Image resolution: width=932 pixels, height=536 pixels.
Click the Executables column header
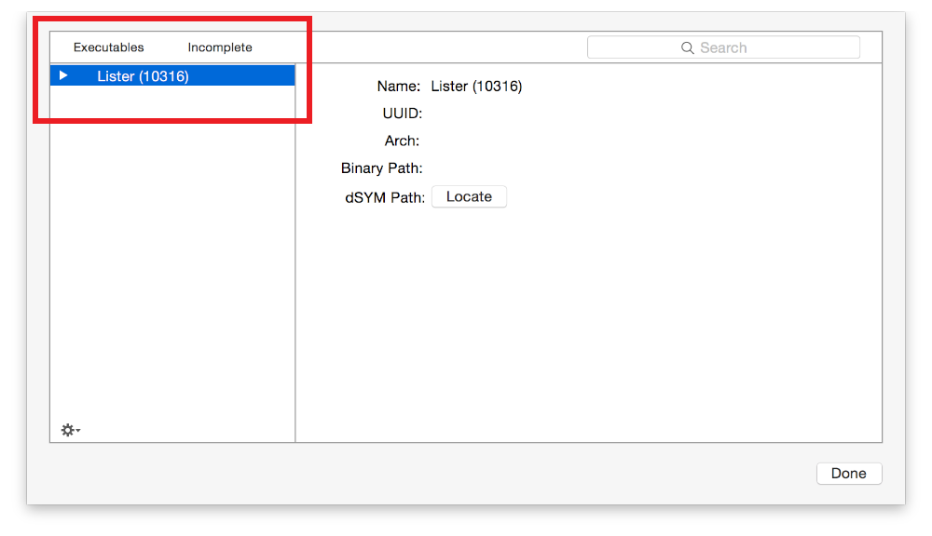(109, 47)
